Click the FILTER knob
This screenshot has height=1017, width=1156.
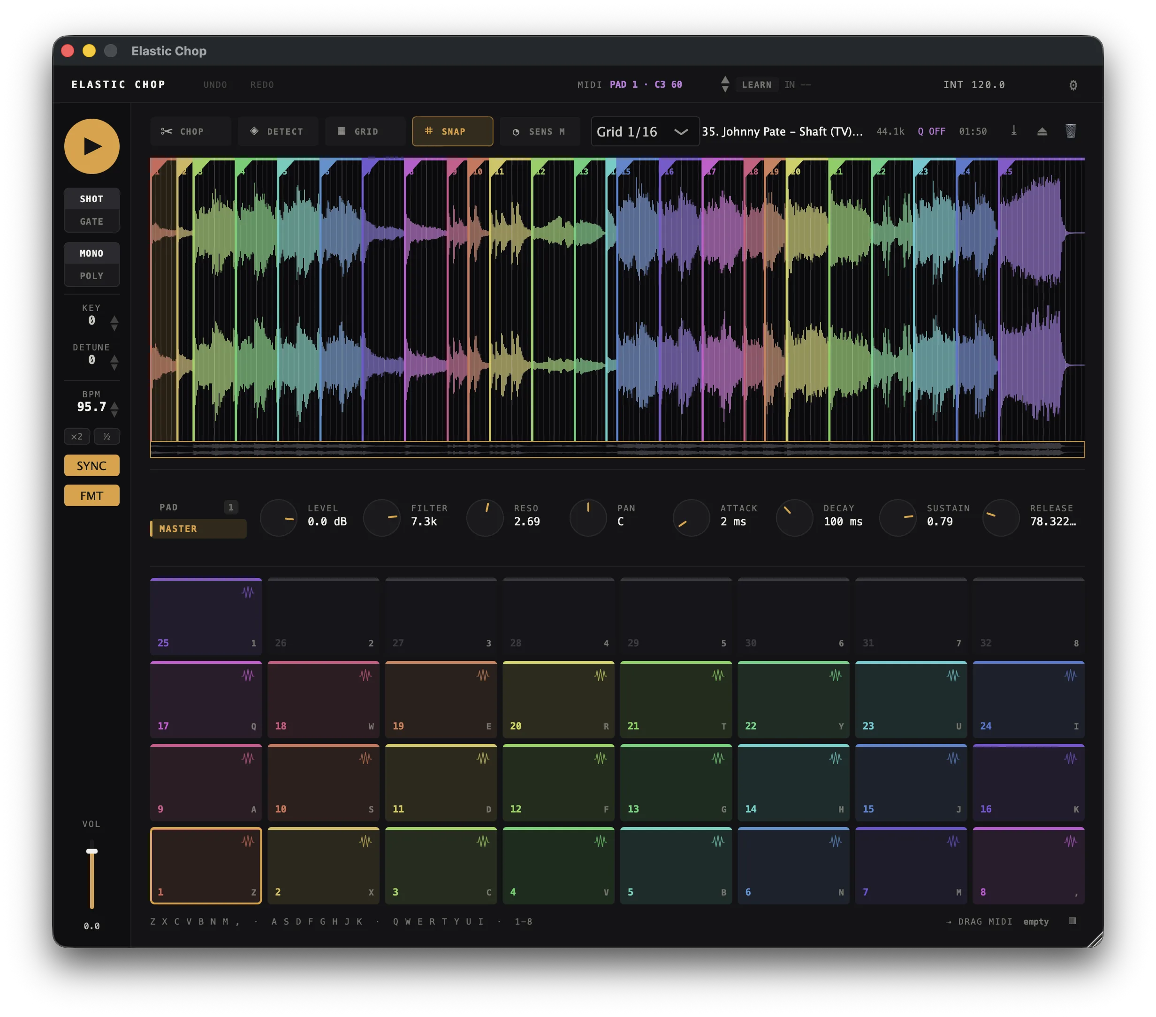[x=382, y=517]
